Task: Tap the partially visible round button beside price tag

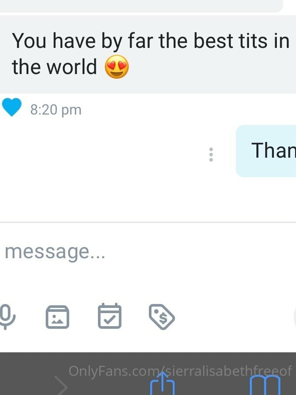Action: click(295, 317)
